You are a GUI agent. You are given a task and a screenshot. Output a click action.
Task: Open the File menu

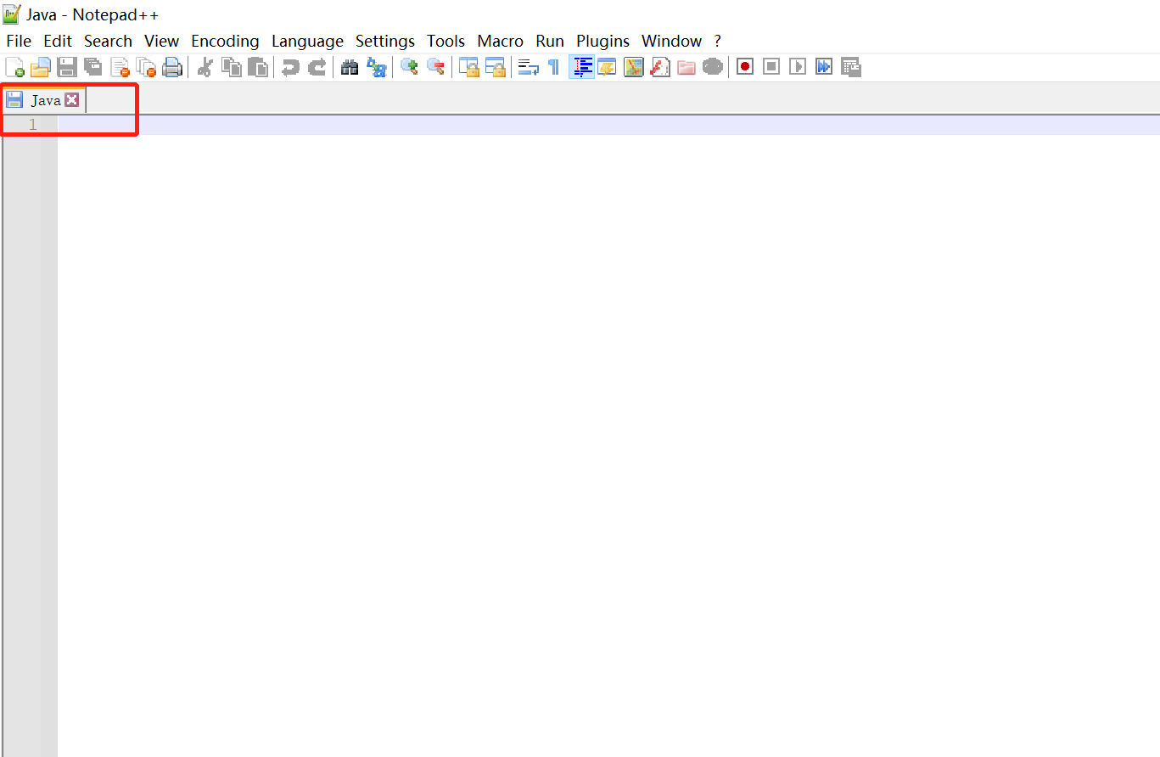[19, 41]
